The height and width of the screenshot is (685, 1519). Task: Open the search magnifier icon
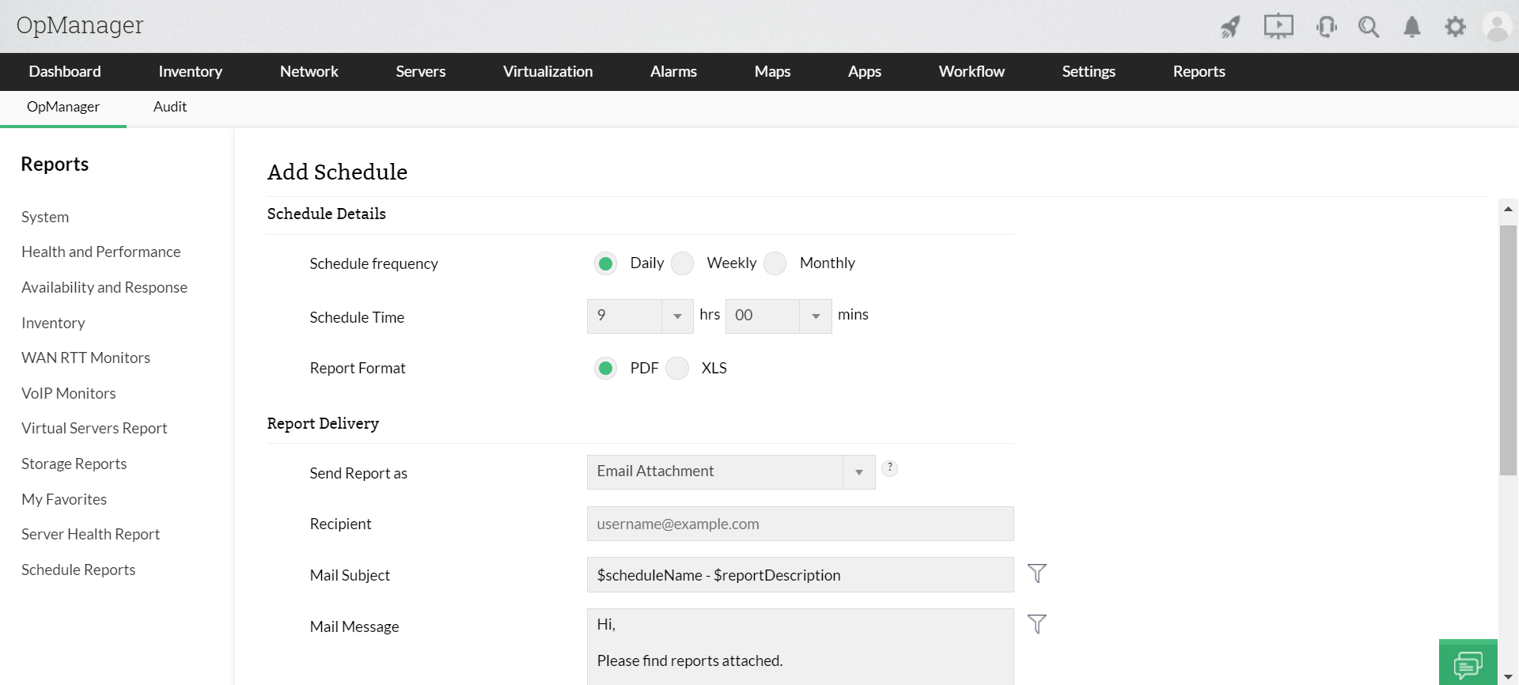coord(1369,27)
